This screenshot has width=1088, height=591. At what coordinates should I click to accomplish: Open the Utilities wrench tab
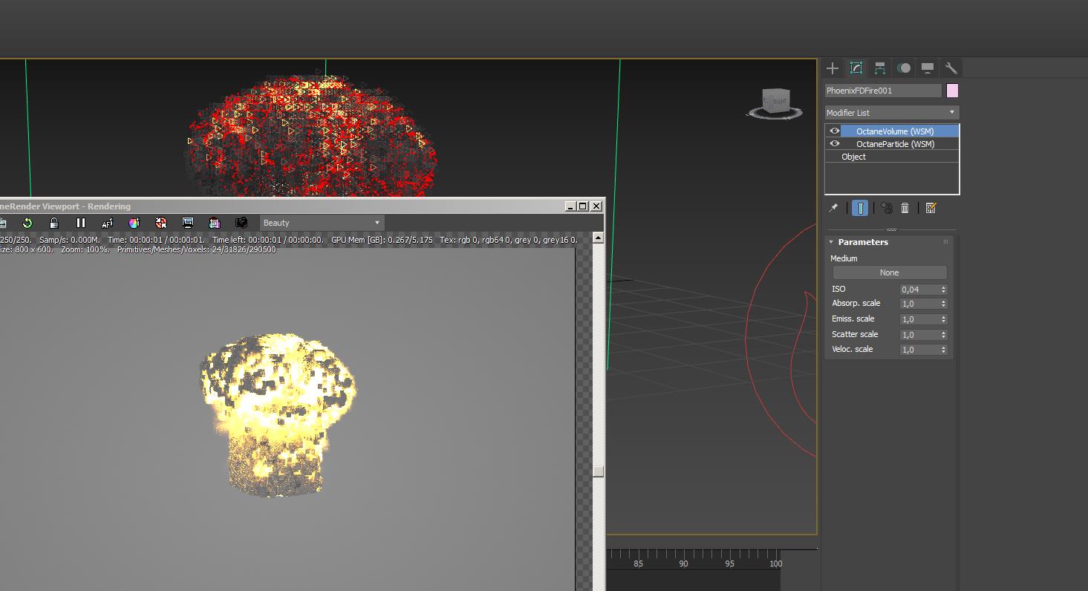pyautogui.click(x=951, y=68)
